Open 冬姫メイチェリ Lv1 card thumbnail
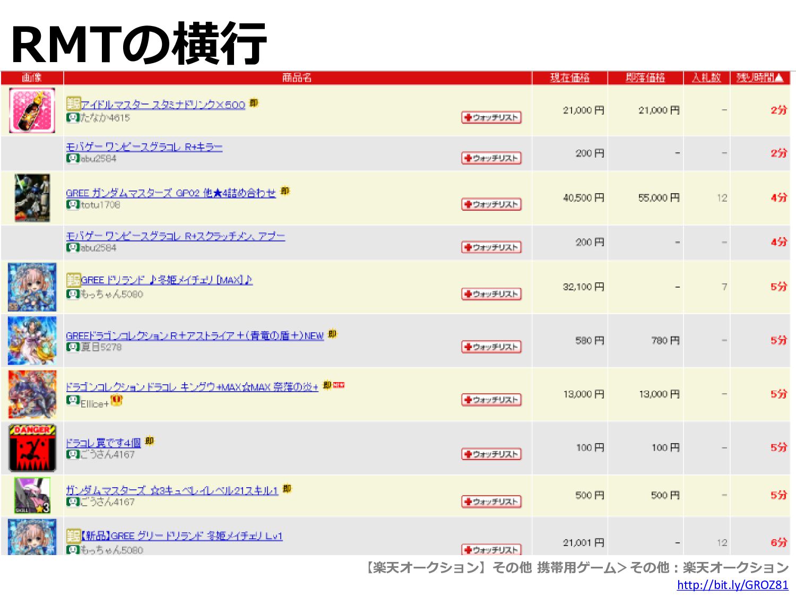This screenshot has height=597, width=796. click(32, 537)
